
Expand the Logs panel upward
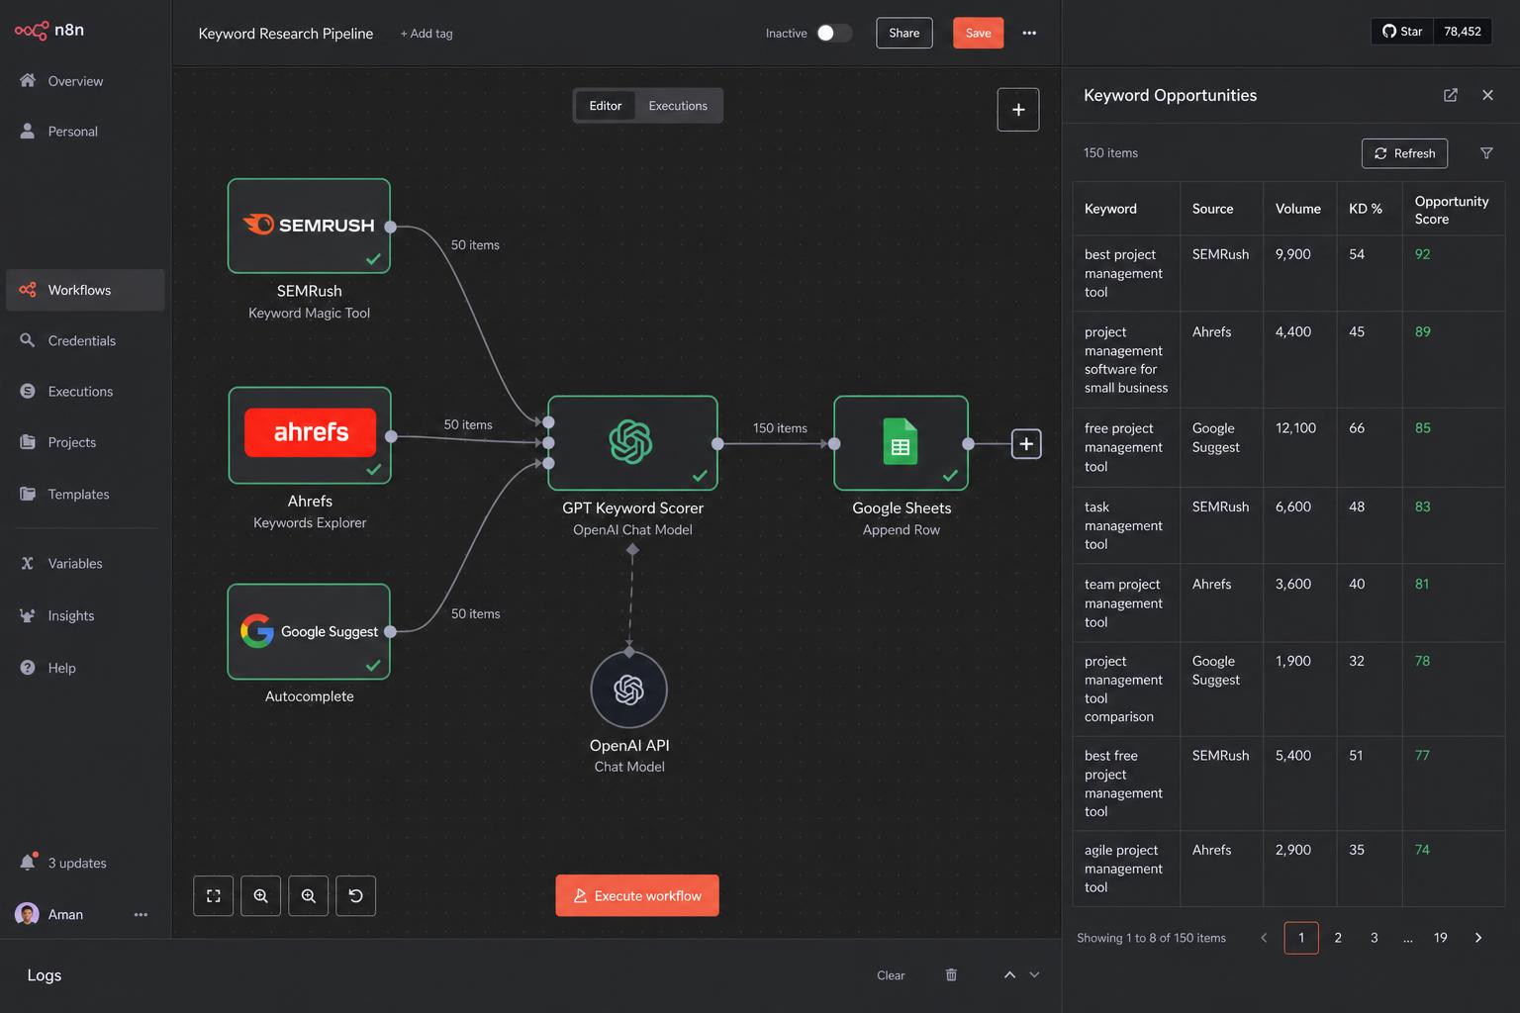[1009, 975]
